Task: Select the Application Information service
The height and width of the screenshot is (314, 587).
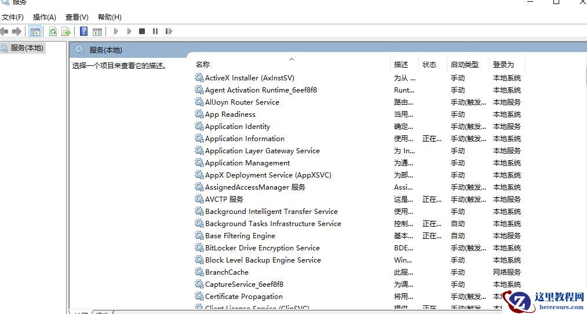Action: pyautogui.click(x=245, y=139)
